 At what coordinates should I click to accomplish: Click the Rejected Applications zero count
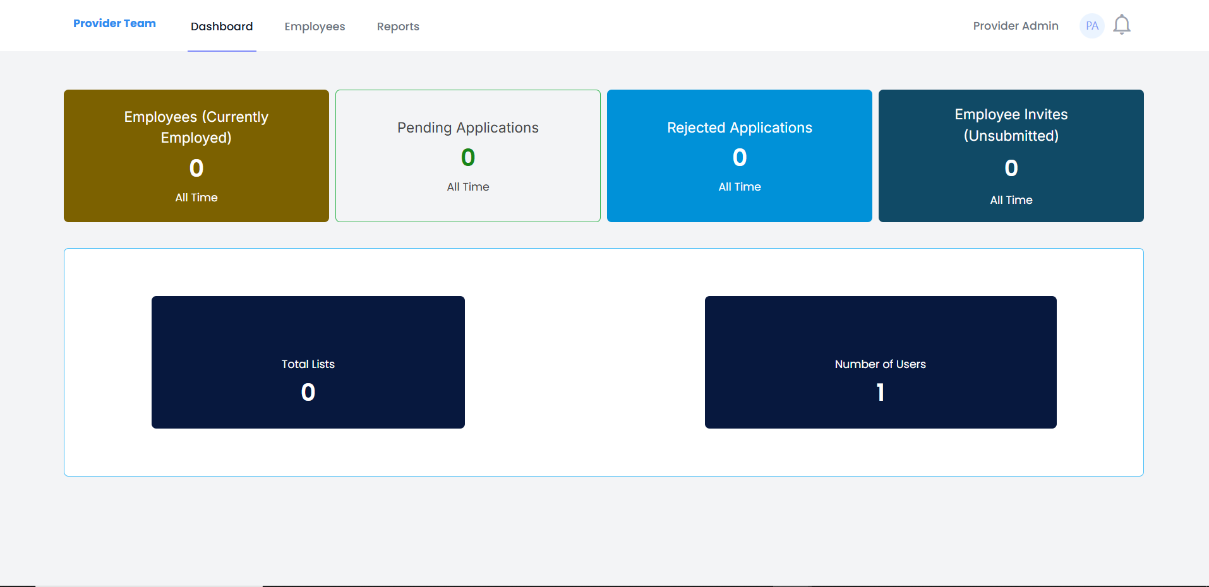(739, 157)
